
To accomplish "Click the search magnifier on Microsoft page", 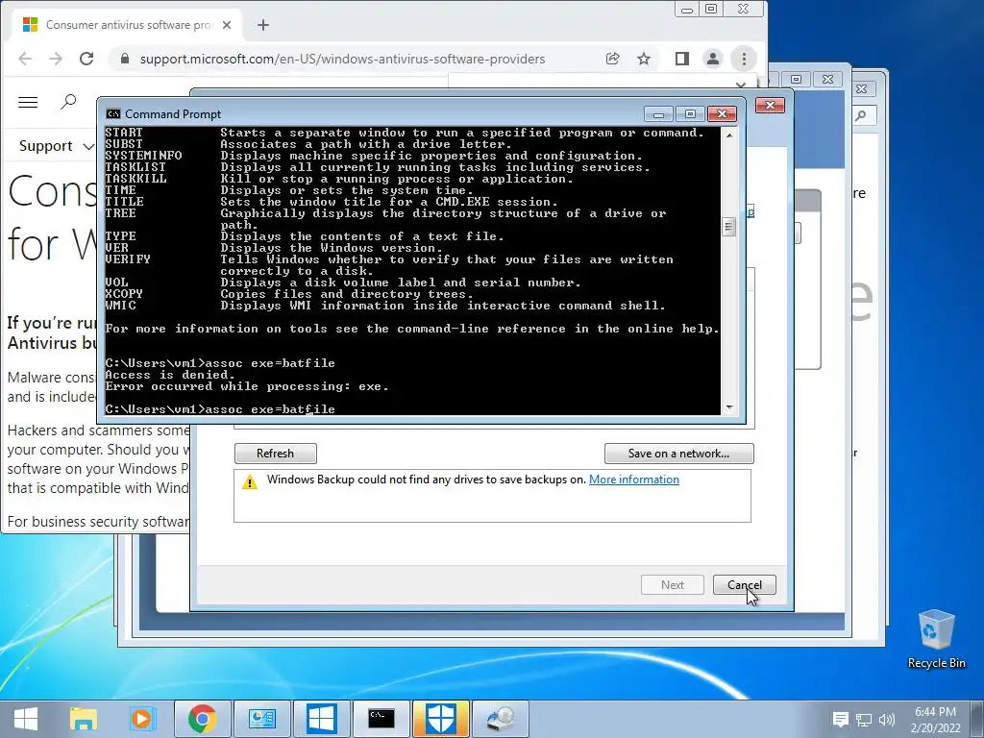I will 68,102.
